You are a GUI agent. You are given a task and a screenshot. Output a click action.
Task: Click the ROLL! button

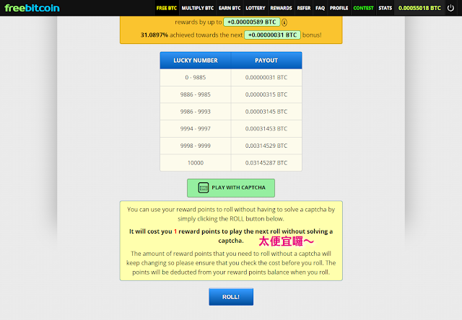point(231,297)
